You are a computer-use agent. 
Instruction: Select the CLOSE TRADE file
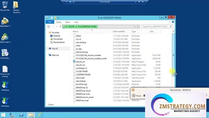pos(82,71)
